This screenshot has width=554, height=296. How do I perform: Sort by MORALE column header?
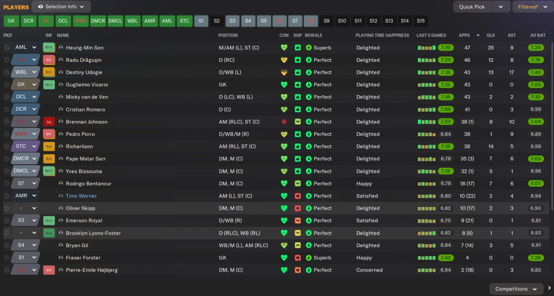(x=313, y=35)
